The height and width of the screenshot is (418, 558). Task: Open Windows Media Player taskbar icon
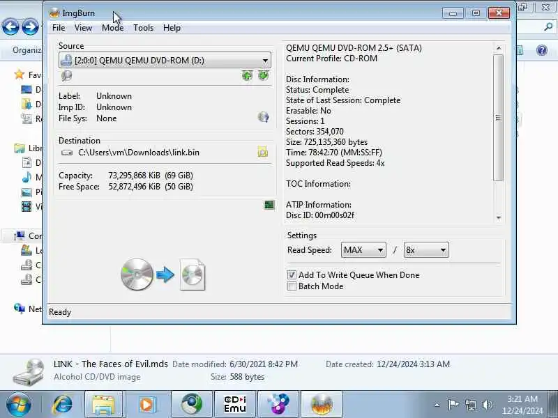pyautogui.click(x=146, y=405)
